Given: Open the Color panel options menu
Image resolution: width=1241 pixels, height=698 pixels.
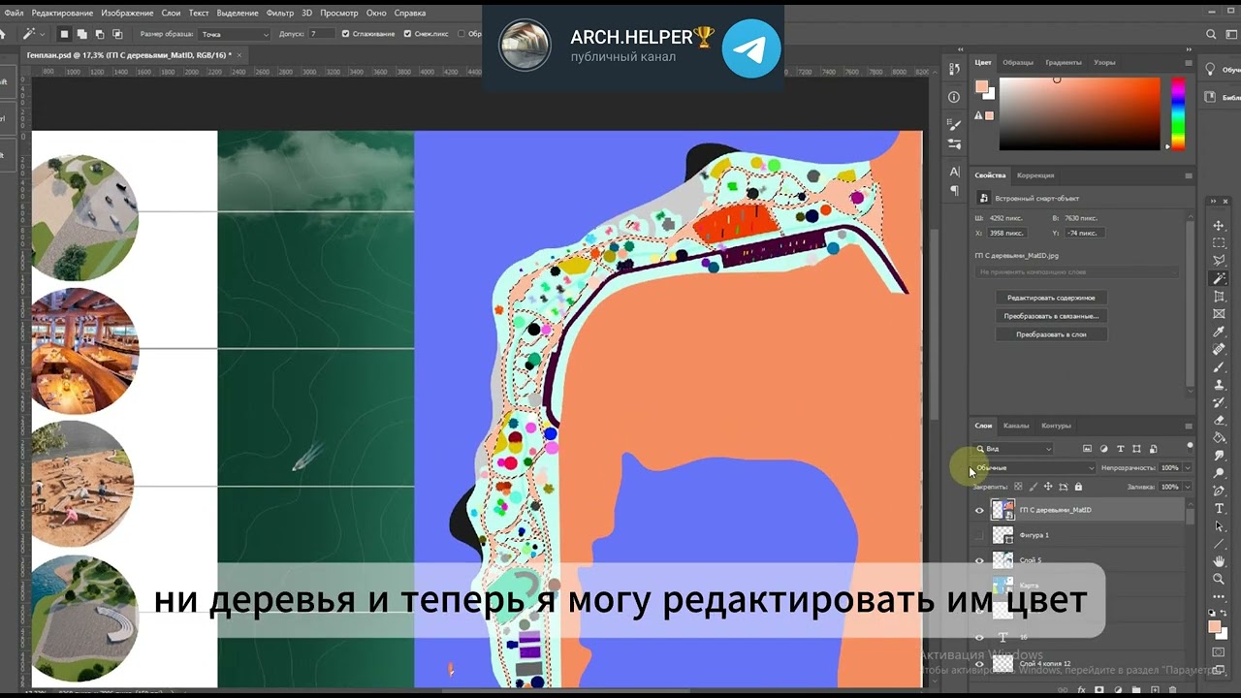Looking at the screenshot, I should (x=1189, y=62).
